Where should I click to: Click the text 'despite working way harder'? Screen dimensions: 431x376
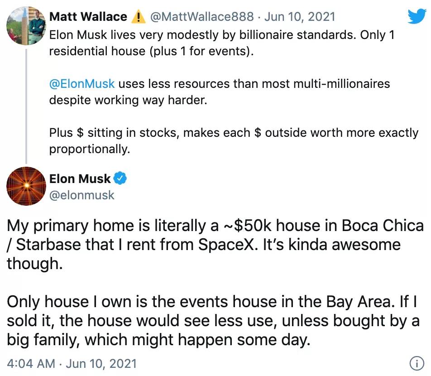click(x=128, y=100)
